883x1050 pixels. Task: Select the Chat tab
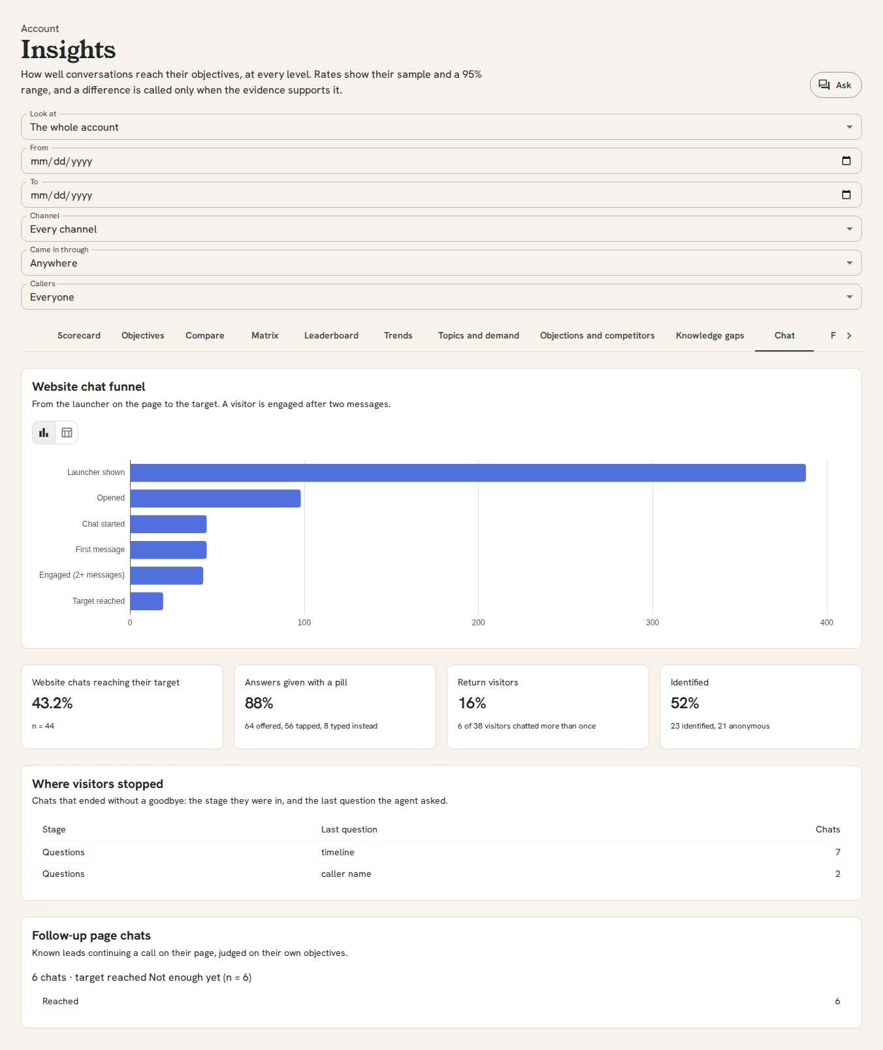point(784,335)
